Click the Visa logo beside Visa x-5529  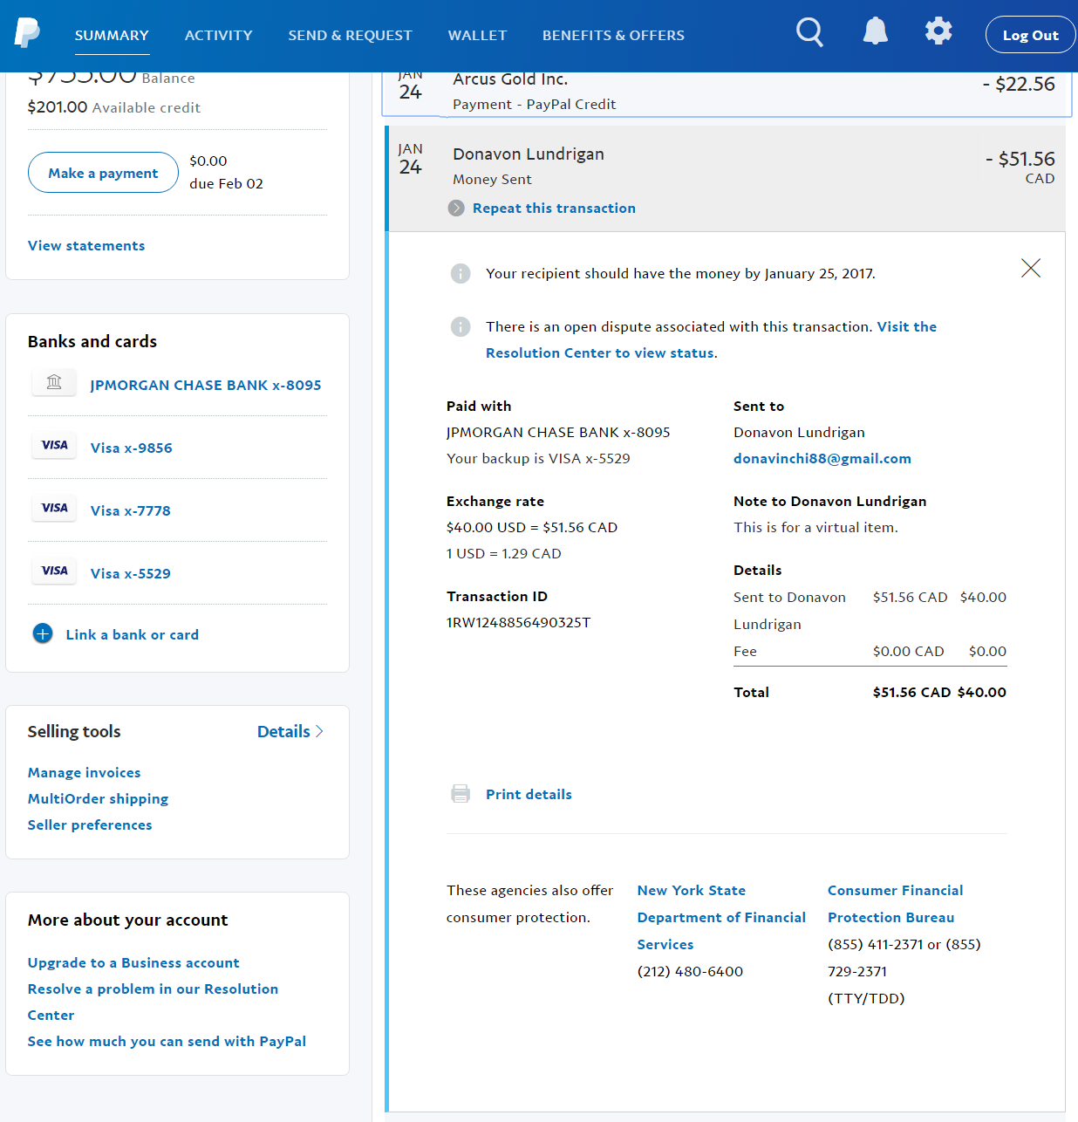pos(54,571)
